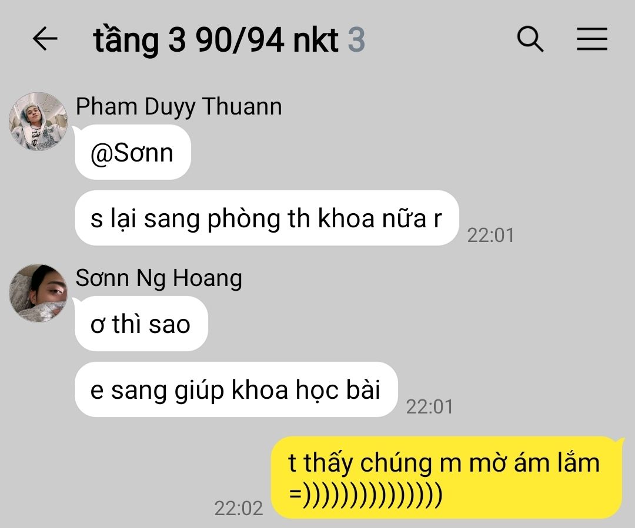635x528 pixels.
Task: Select the "s lại sang phòng th khoa nữa r" bubble
Action: click(266, 218)
